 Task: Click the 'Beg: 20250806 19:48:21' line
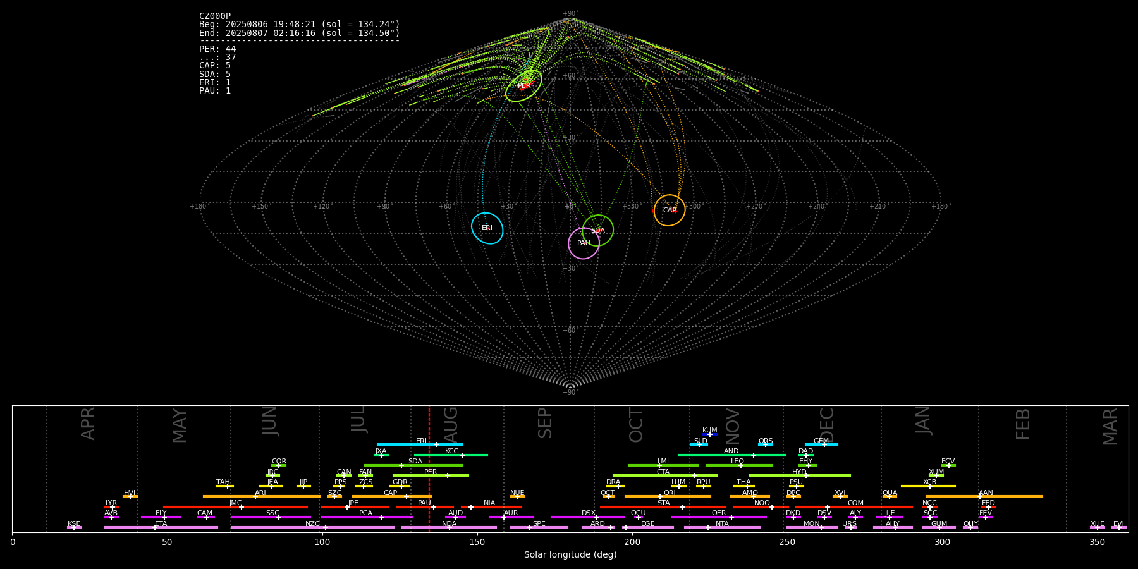(300, 25)
